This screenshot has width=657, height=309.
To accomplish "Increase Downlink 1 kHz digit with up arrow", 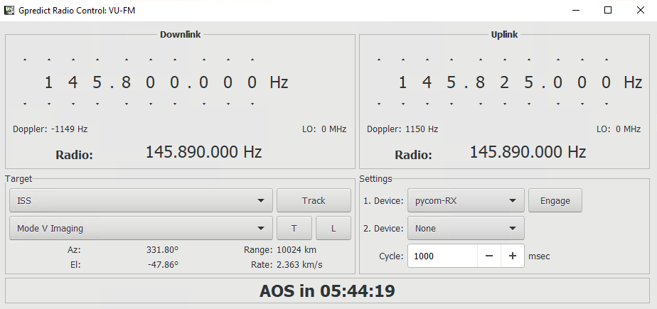I will pyautogui.click(x=175, y=60).
